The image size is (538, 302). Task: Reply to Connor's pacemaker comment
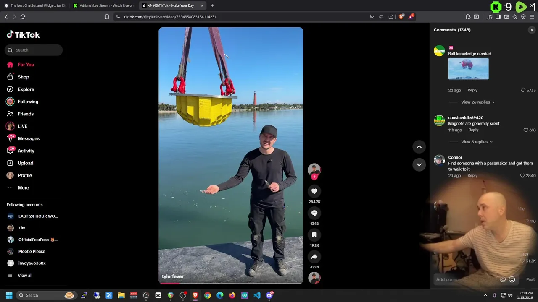coord(472,175)
